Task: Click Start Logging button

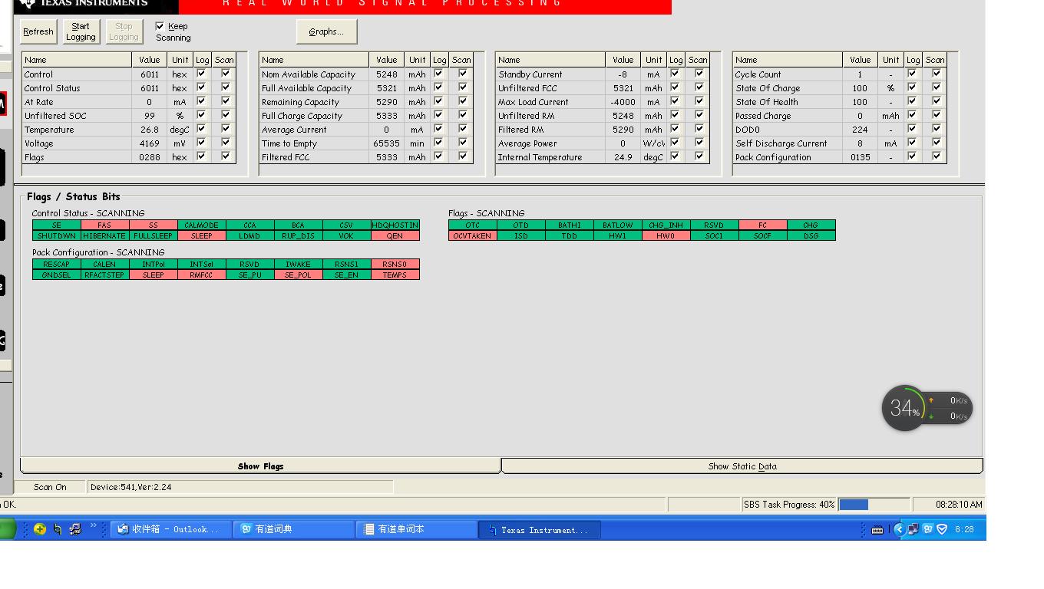Action: (81, 31)
